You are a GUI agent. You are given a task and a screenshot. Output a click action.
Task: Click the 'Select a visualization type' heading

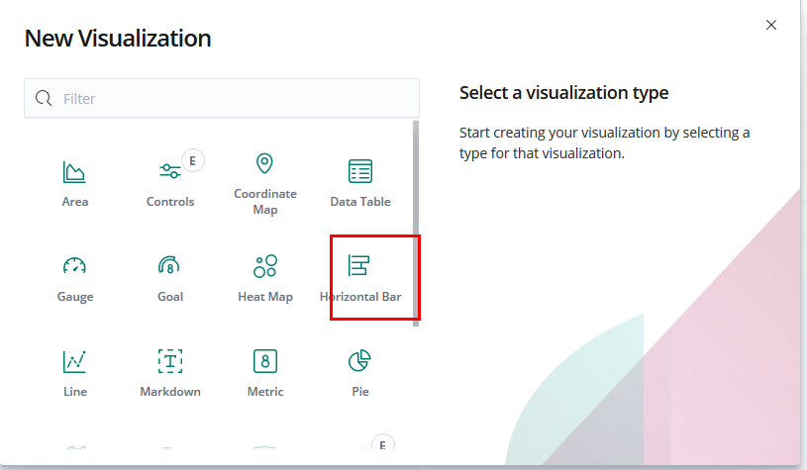click(x=563, y=93)
